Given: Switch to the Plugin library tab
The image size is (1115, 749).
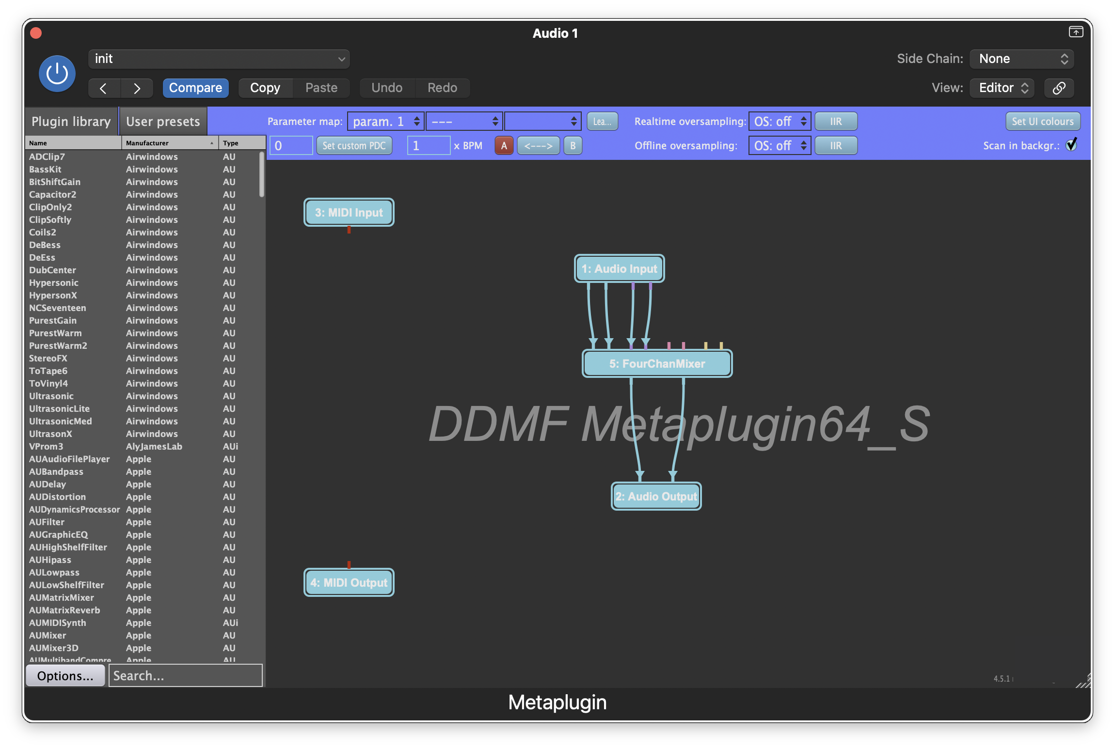Looking at the screenshot, I should 71,122.
